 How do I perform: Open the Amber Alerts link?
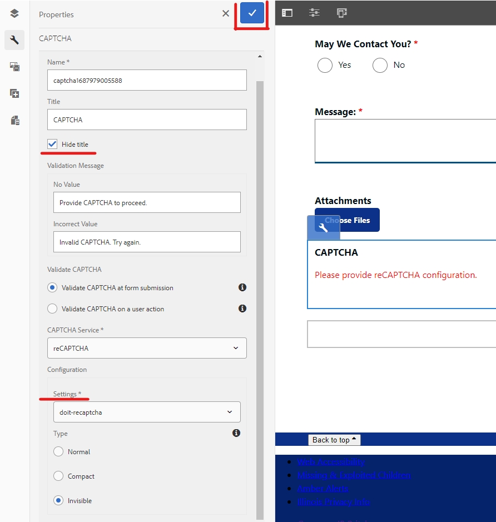[x=323, y=489]
